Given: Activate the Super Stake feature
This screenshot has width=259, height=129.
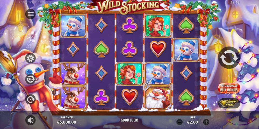Looking at the screenshot, I should (x=229, y=103).
